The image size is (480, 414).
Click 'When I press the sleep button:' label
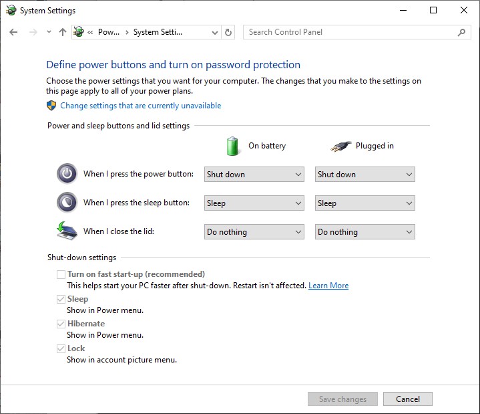(137, 203)
